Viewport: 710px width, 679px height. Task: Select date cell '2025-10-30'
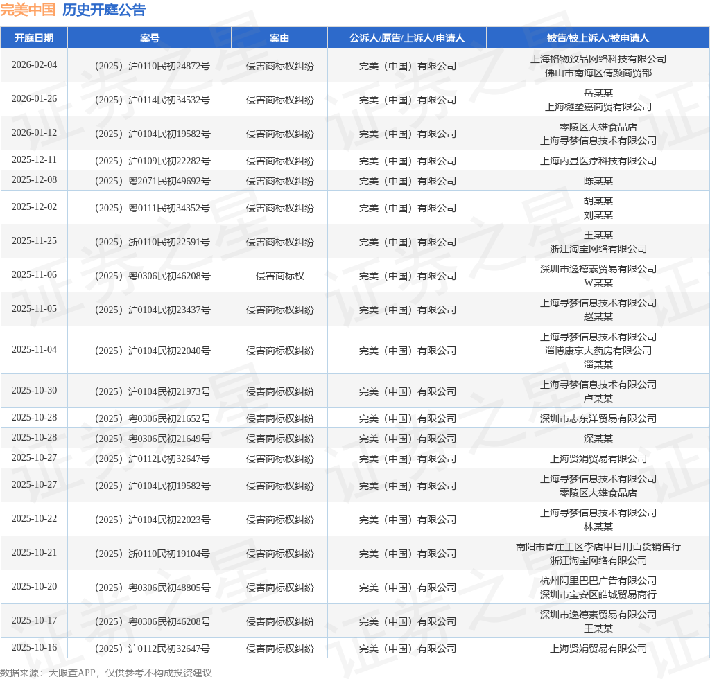point(34,390)
